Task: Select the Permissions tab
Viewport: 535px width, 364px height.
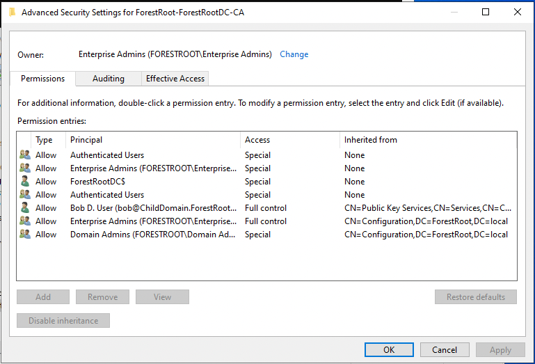Action: [42, 79]
